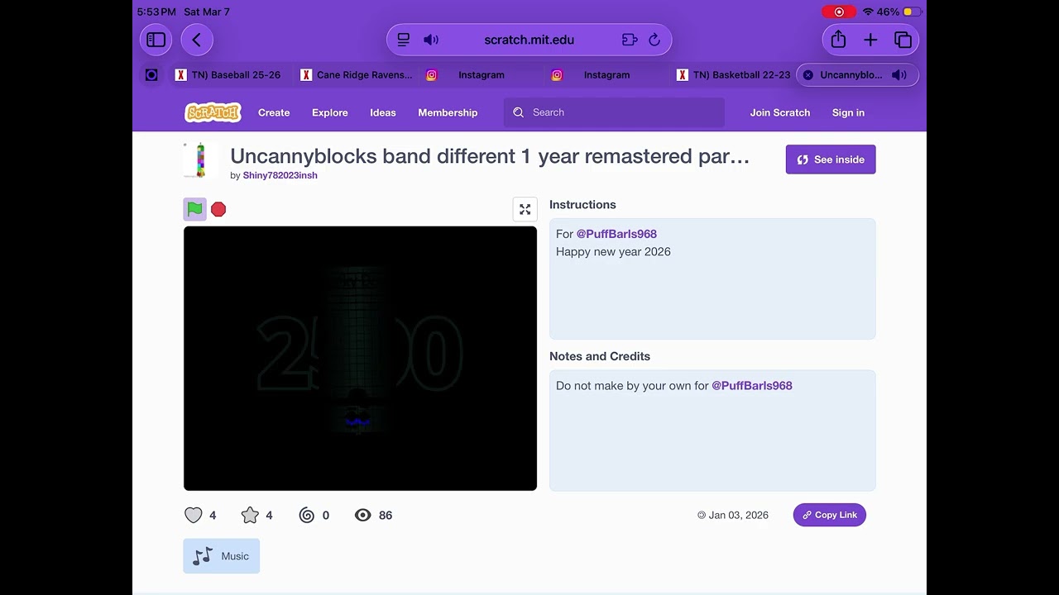This screenshot has height=595, width=1059.
Task: View remixes via spiral icon
Action: (x=307, y=515)
